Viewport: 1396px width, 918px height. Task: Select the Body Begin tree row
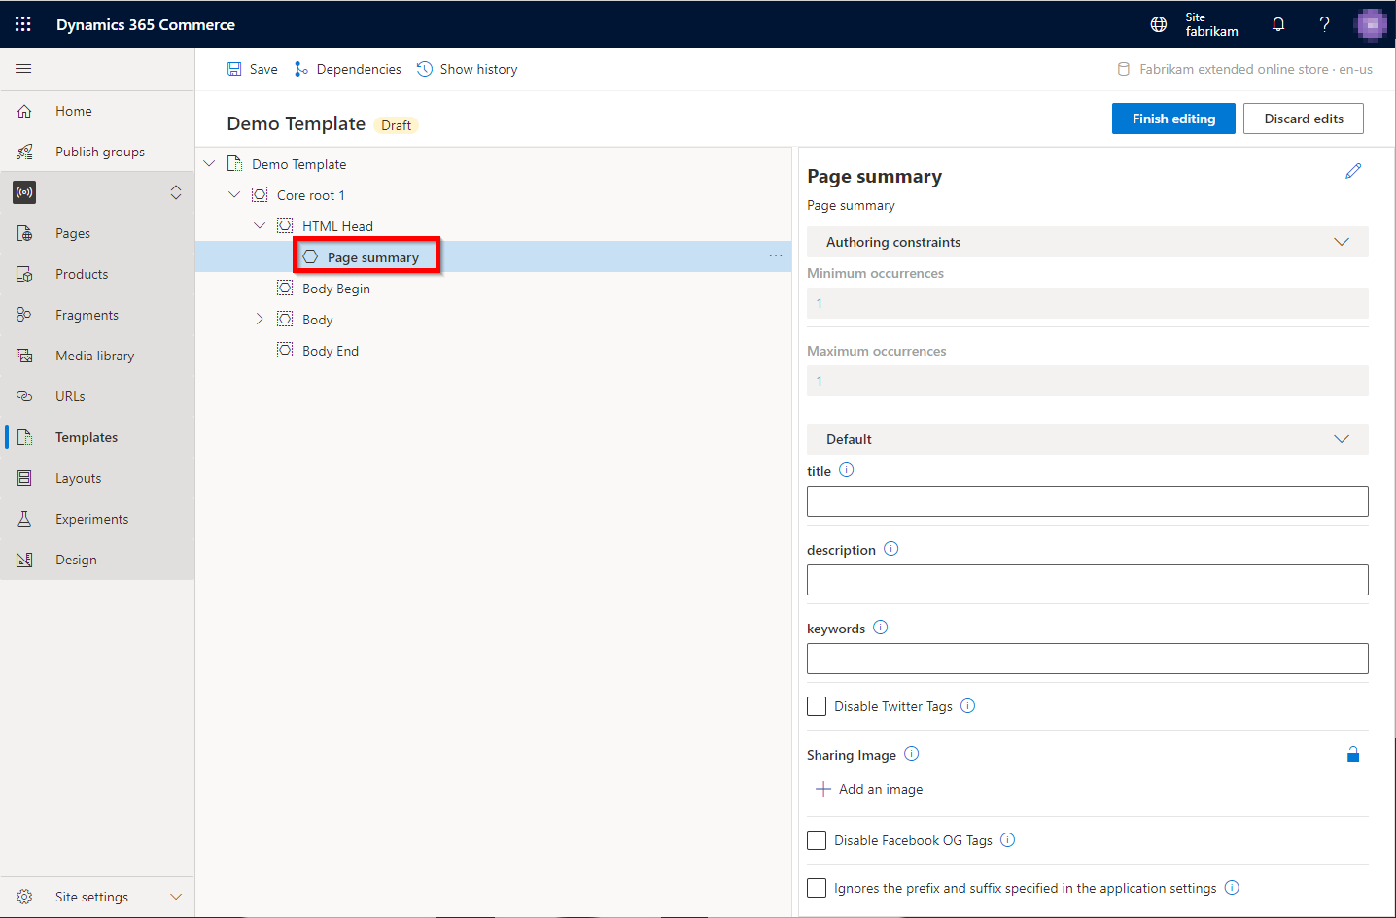[x=494, y=289]
